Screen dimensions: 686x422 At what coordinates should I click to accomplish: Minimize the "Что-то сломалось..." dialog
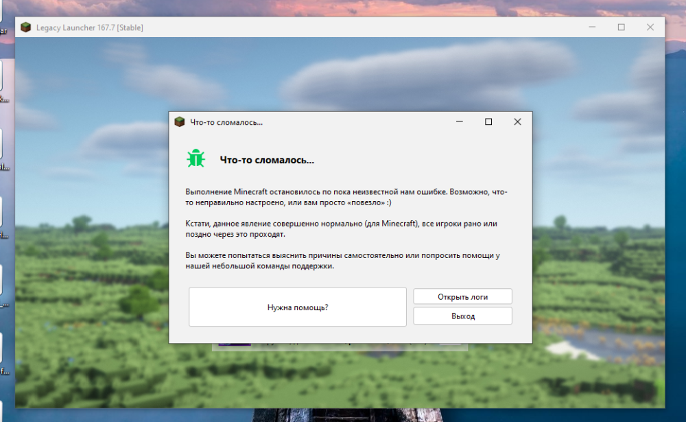click(x=460, y=121)
